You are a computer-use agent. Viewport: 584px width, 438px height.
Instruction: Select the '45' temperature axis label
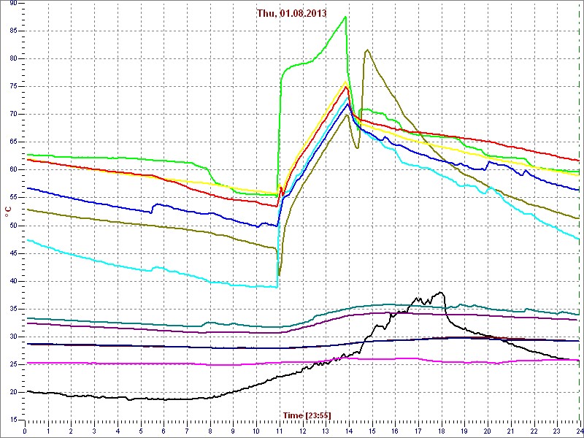pos(13,253)
